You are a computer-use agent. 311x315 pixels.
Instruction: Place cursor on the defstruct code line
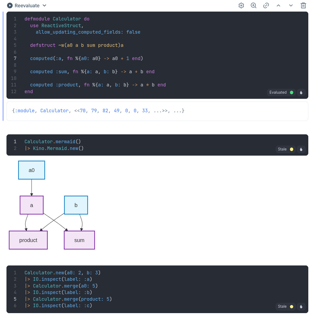tap(77, 45)
